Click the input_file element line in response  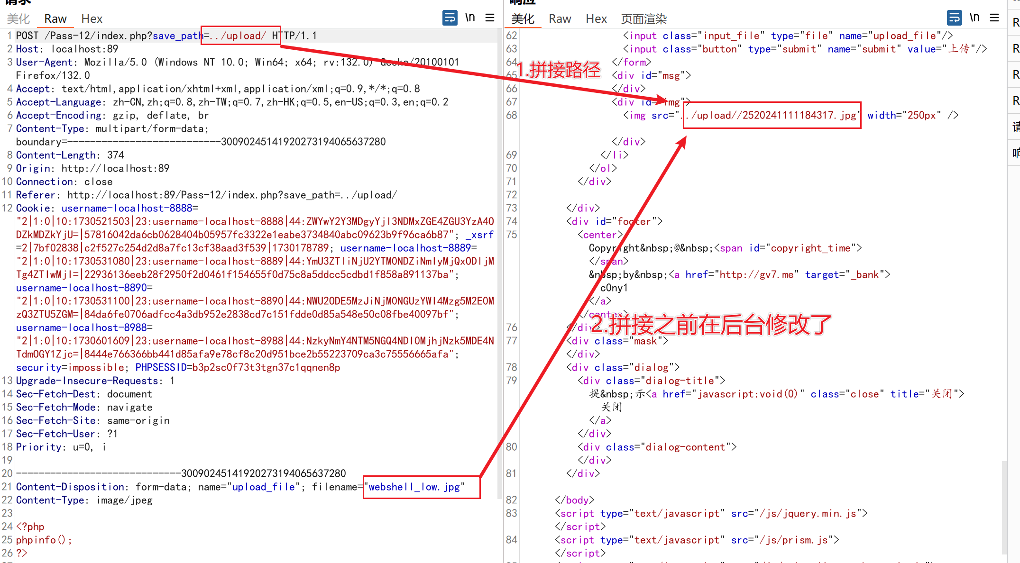coord(788,36)
